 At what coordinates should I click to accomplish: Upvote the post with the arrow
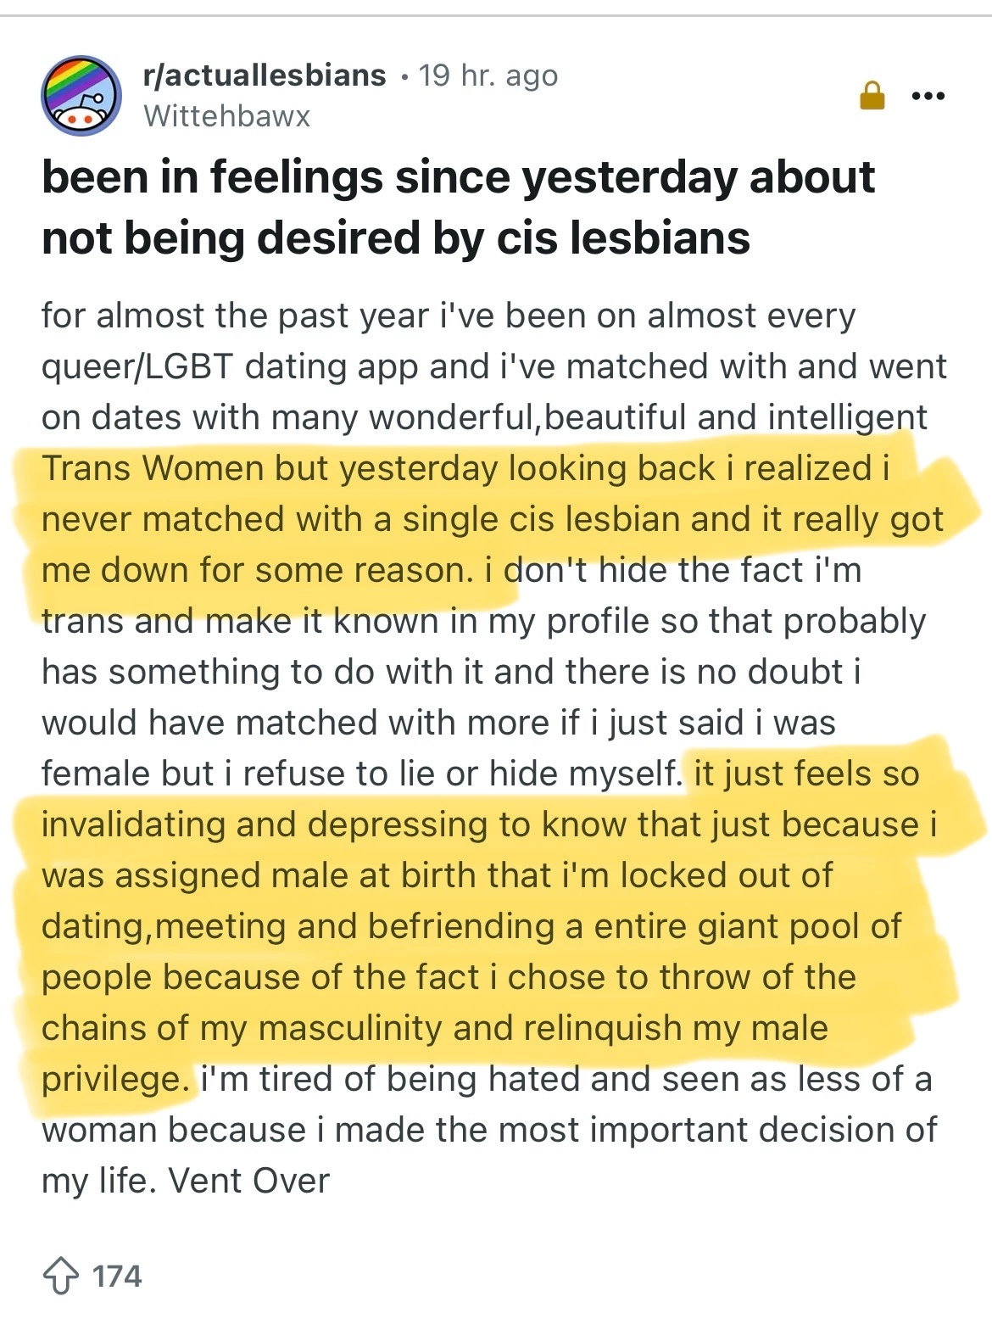(x=60, y=1275)
